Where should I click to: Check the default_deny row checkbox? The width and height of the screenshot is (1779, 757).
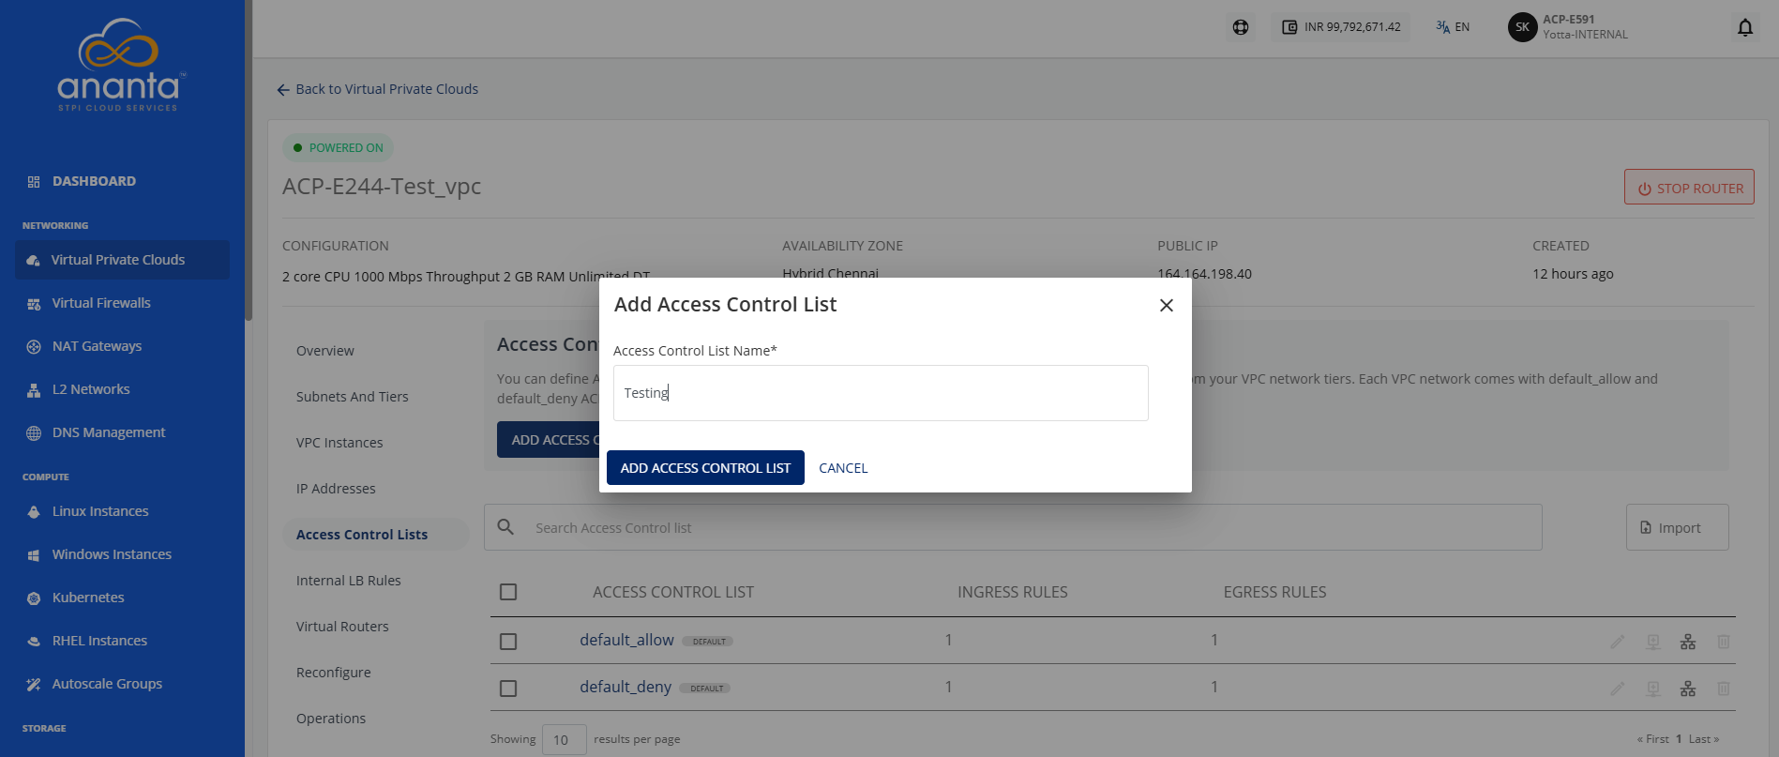(x=508, y=689)
